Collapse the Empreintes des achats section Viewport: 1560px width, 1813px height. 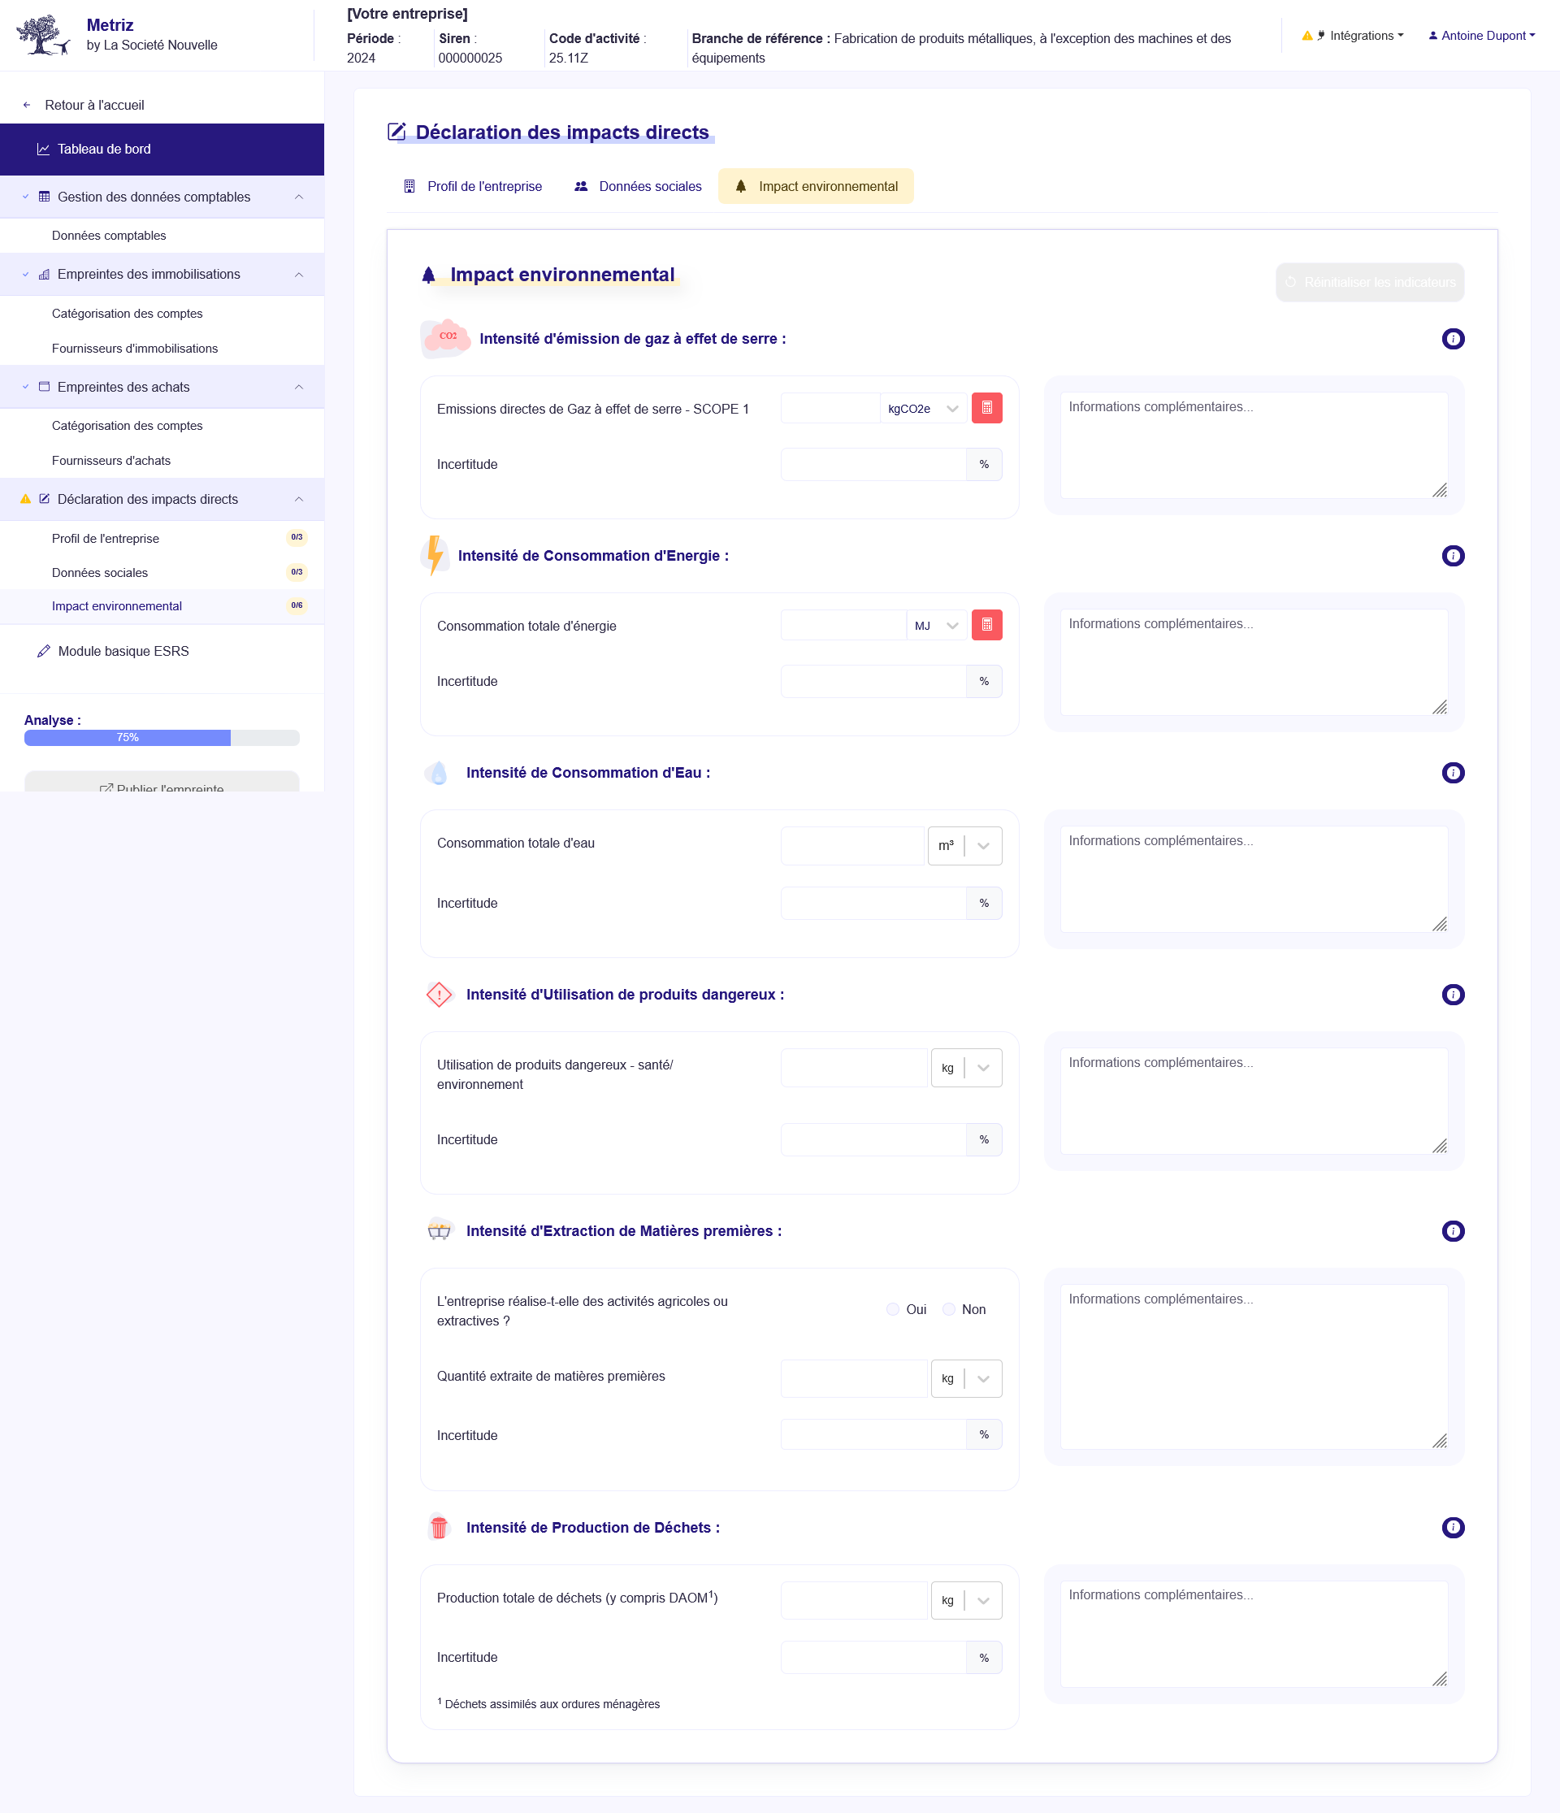[x=300, y=387]
